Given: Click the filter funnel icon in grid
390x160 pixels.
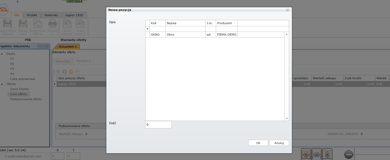Looking at the screenshot, I should (x=147, y=29).
